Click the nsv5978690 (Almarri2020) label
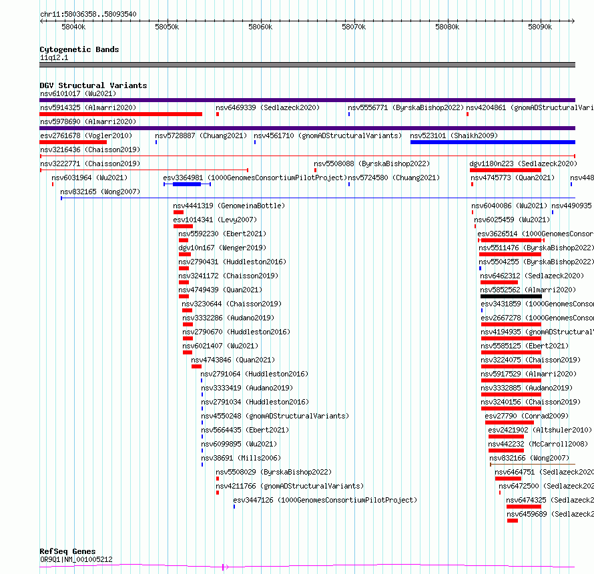594x574 pixels. (88, 121)
